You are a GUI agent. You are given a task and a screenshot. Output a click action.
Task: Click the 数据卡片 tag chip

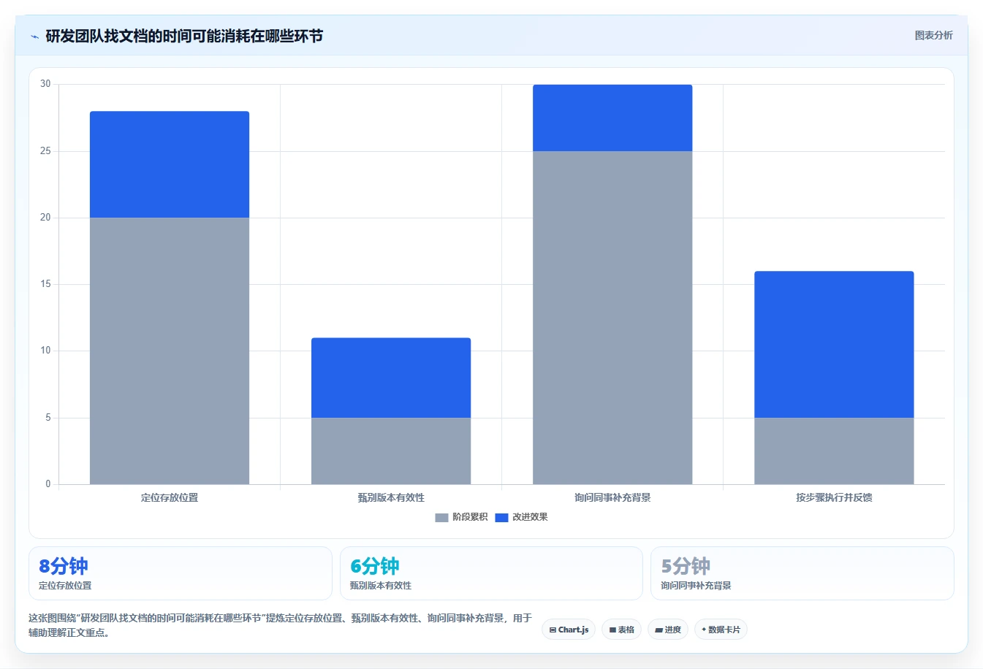[x=721, y=630]
